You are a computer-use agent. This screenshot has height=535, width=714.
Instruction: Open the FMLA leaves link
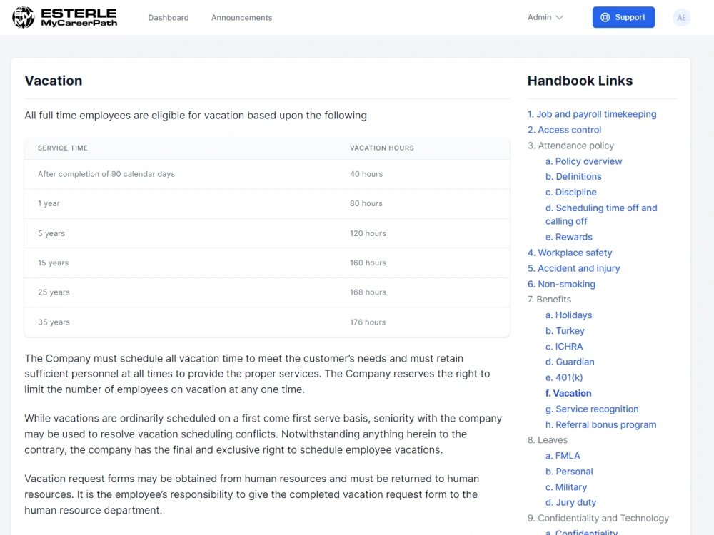pos(563,455)
